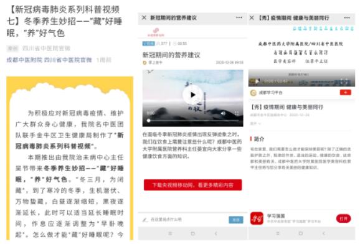The height and width of the screenshot is (244, 360).
Task: Close the 疫情期间 健康与美丽同行 page
Action: 252,17
